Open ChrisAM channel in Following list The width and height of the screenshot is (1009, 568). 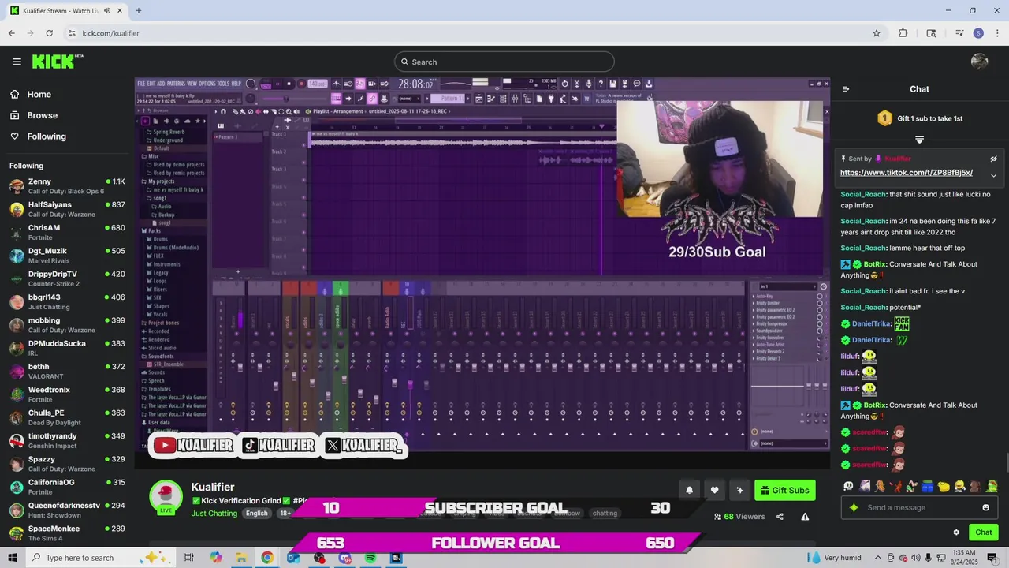click(x=67, y=232)
